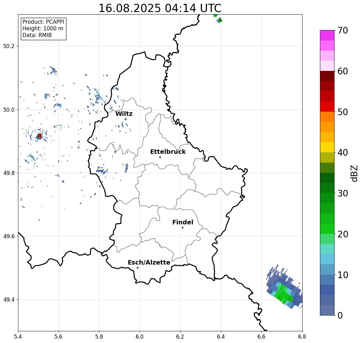
Task: Click the Height: 1000 m text
Action: pos(43,28)
